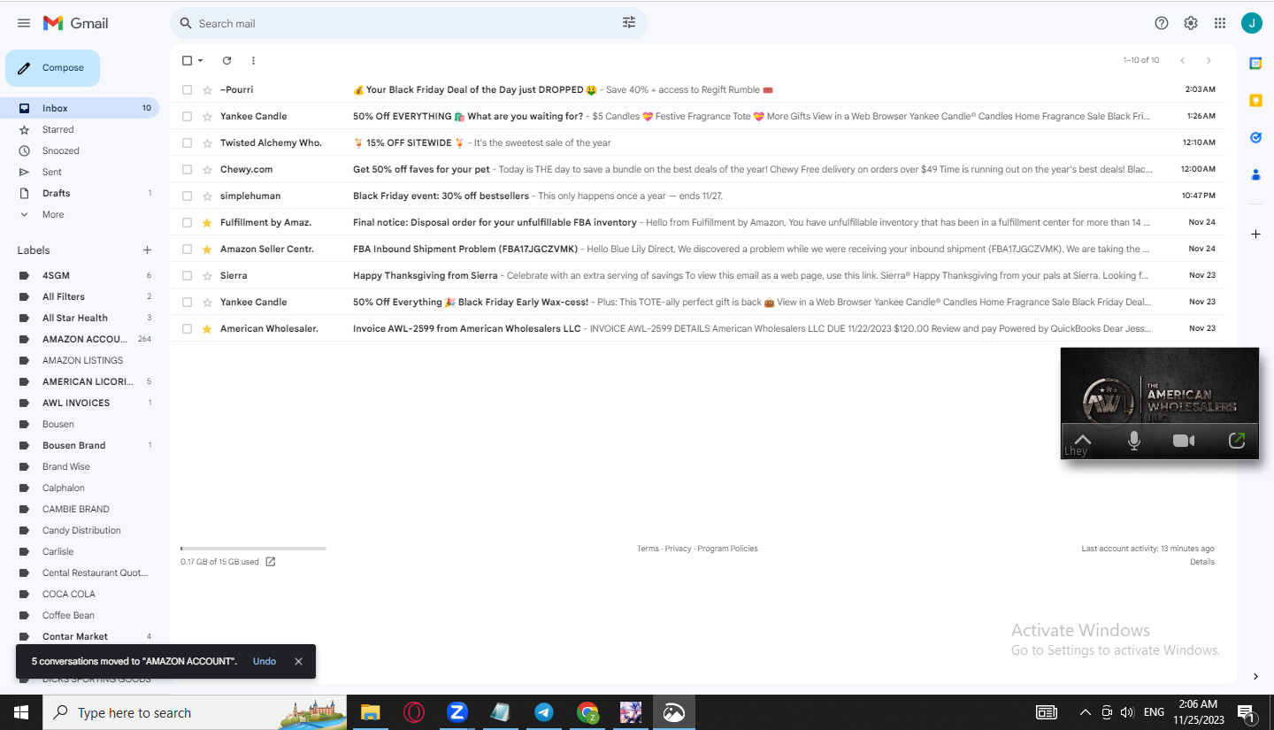Open Opera browser from the taskbar
The height and width of the screenshot is (730, 1274).
click(413, 712)
